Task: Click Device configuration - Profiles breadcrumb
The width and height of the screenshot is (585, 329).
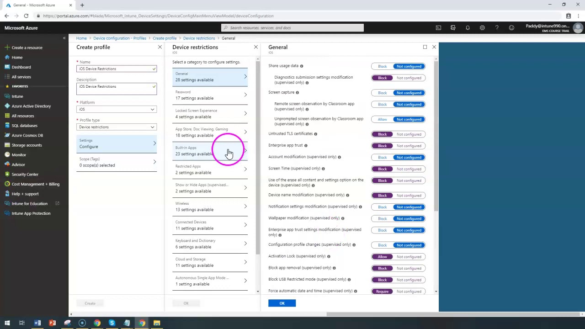Action: [x=120, y=38]
